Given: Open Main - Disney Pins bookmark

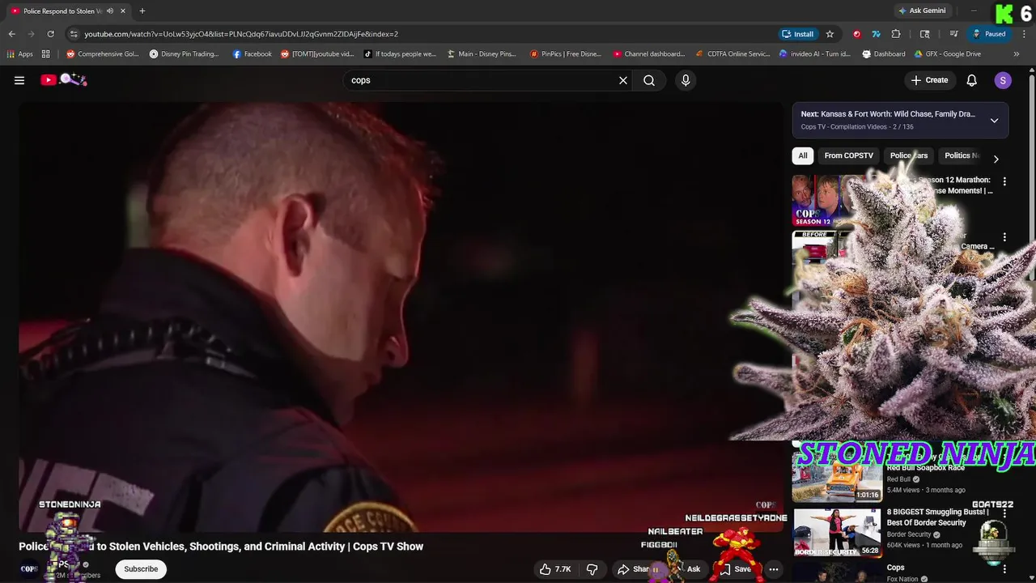Looking at the screenshot, I should (x=482, y=54).
